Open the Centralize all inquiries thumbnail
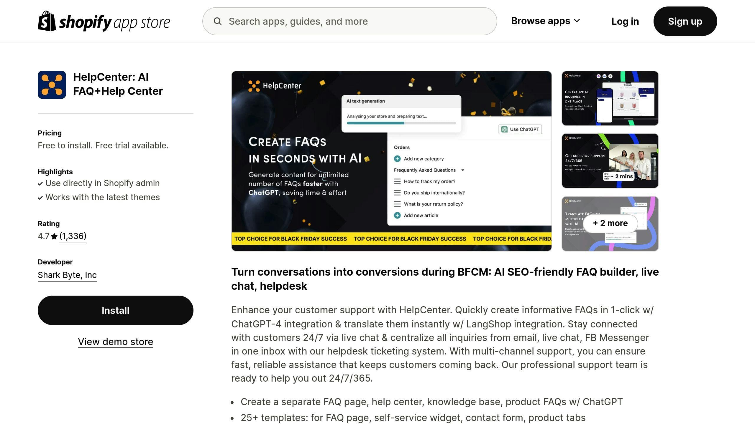The height and width of the screenshot is (424, 755). click(x=610, y=98)
